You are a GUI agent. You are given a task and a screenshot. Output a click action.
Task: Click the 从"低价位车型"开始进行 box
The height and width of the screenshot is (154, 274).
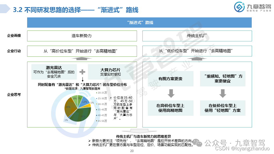(197, 51)
